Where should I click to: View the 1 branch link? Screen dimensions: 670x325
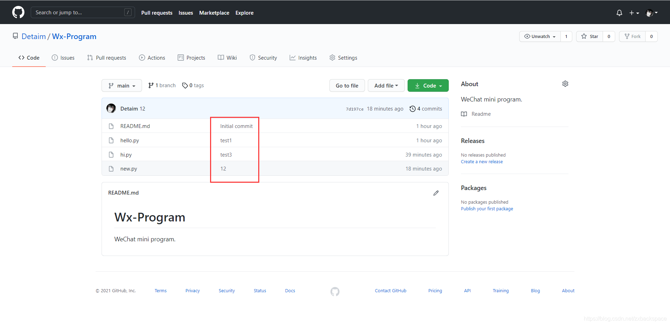tap(162, 85)
